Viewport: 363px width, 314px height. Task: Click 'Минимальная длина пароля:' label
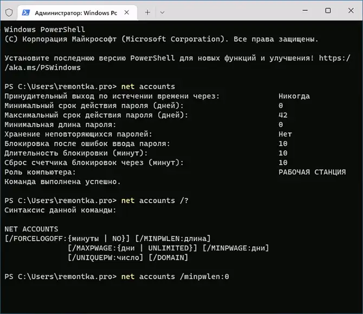pyautogui.click(x=60, y=125)
